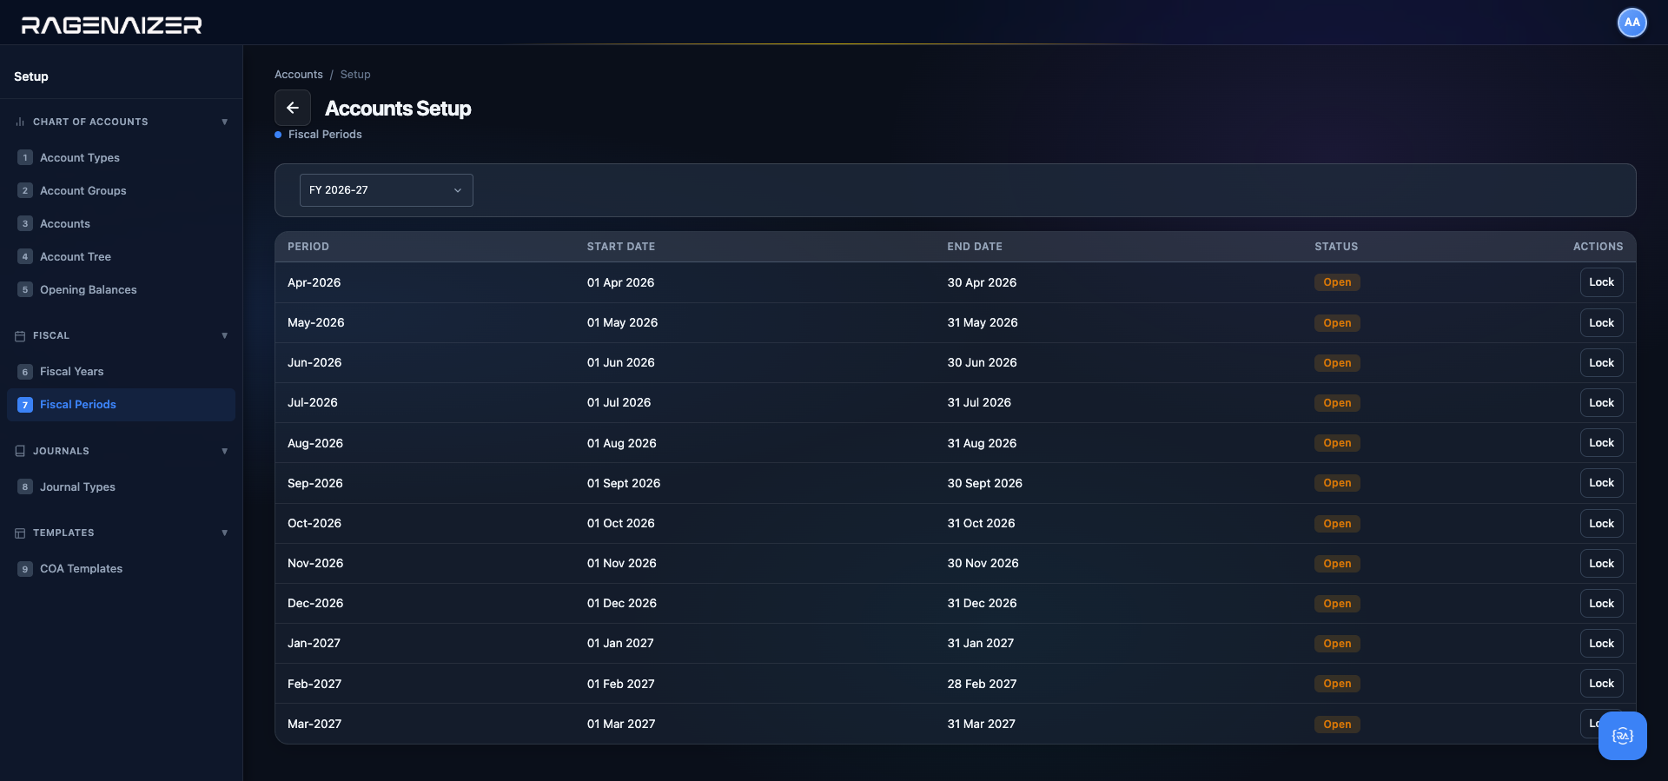Click the Mar-2027 period cell
The height and width of the screenshot is (781, 1668).
314,725
